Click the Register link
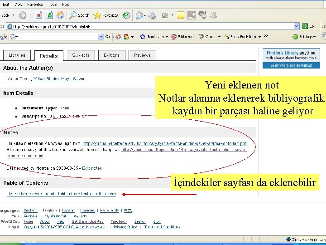 pyautogui.click(x=31, y=216)
